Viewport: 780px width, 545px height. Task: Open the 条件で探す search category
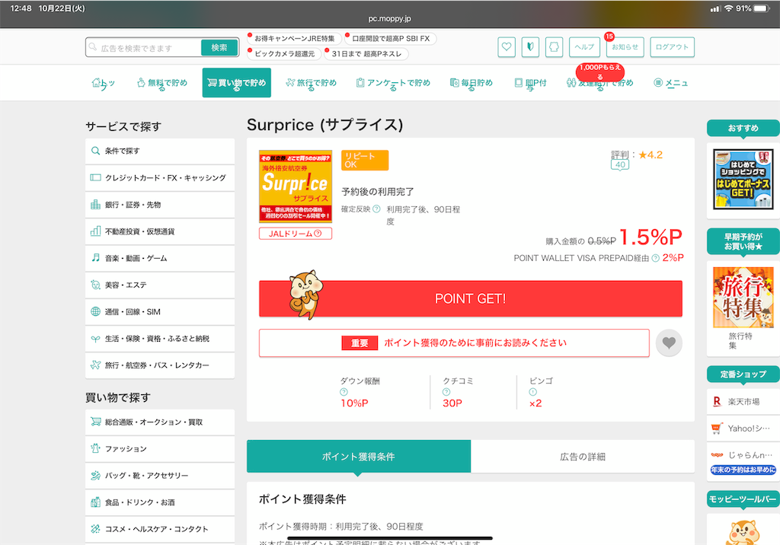(x=160, y=151)
